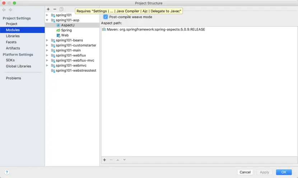The width and height of the screenshot is (298, 178).
Task: Expand the spring101-beans module
Action: click(47, 40)
